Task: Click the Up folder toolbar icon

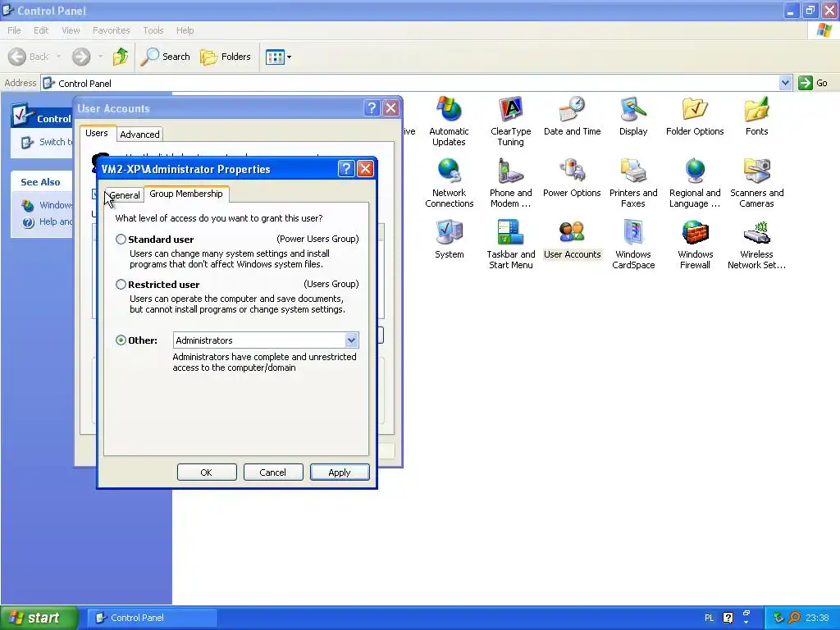Action: point(121,57)
